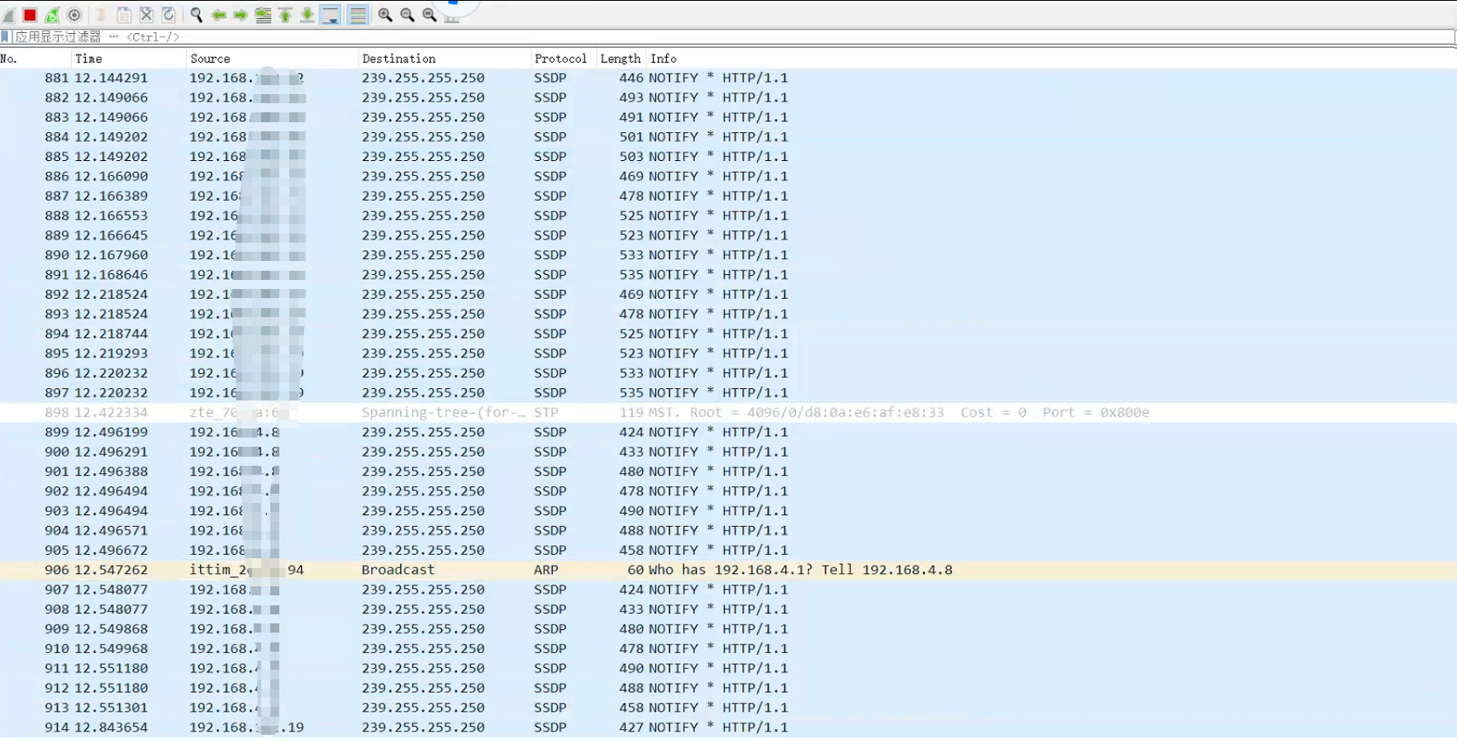Select packet 891 at time 12.168646
Image resolution: width=1457 pixels, height=744 pixels.
(728, 275)
